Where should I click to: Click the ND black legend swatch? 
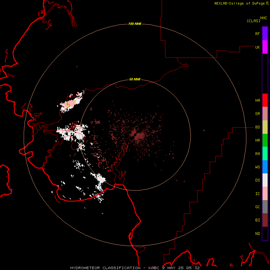click(x=265, y=233)
